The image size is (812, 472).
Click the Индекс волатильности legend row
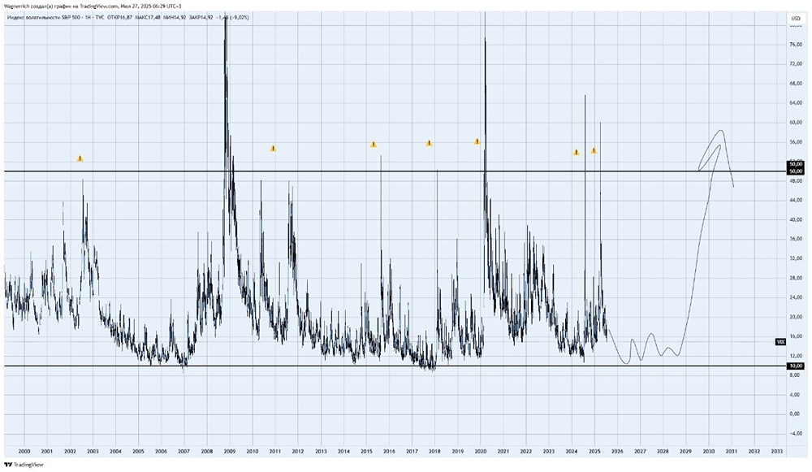pyautogui.click(x=32, y=17)
